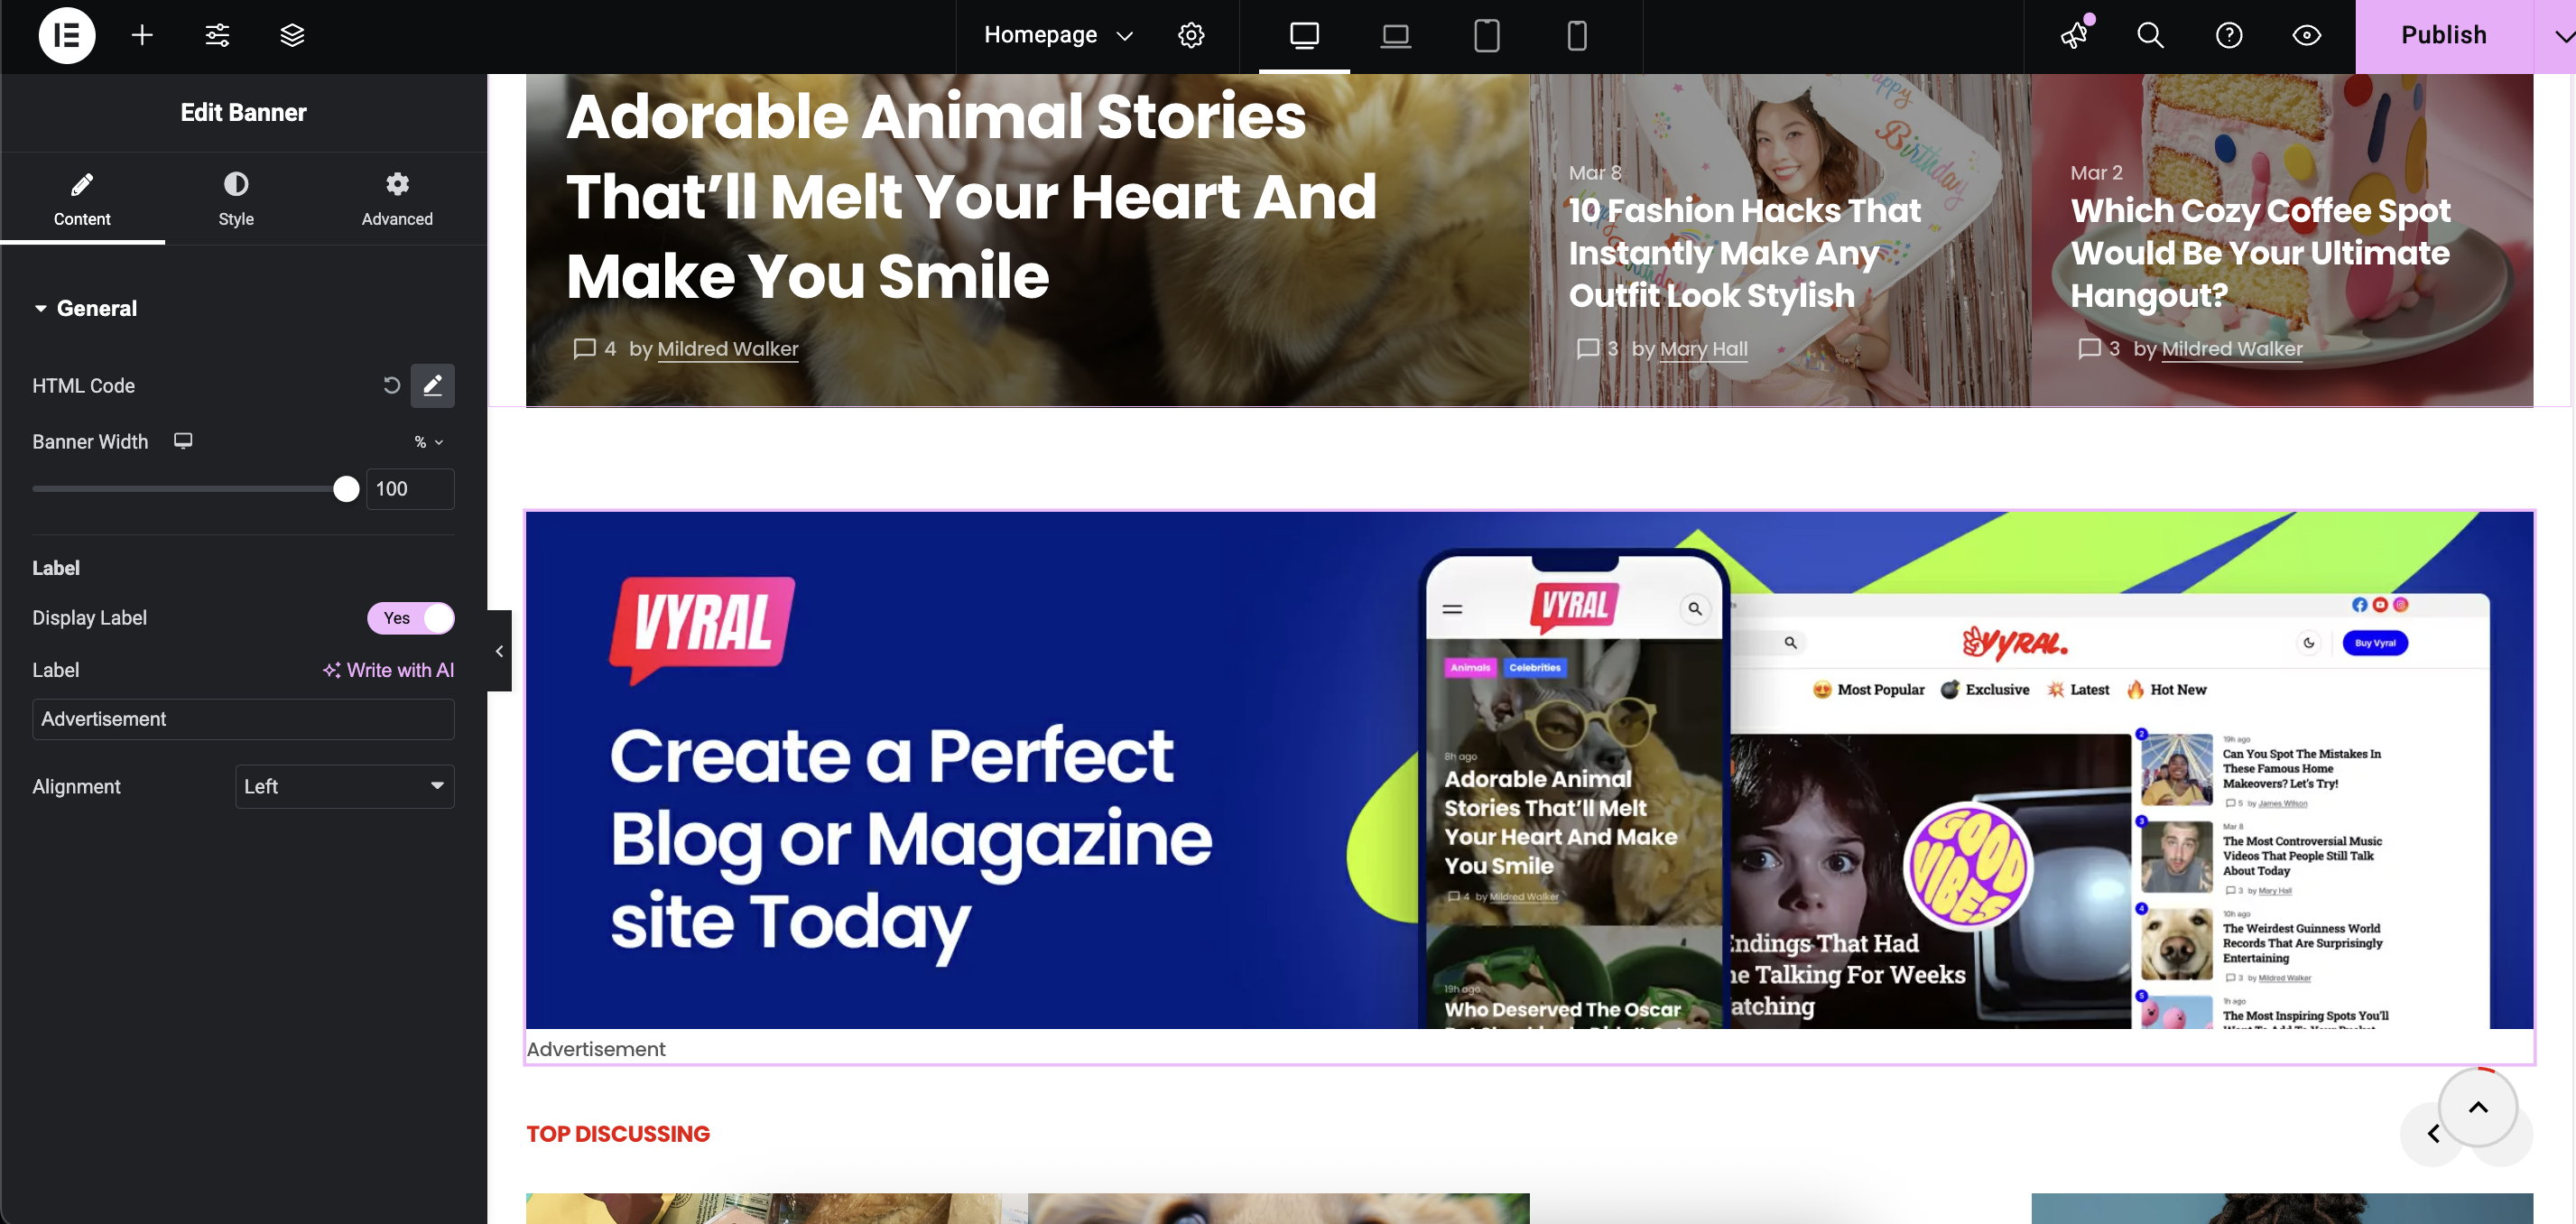Toggle the Display Label switch
Viewport: 2576px width, 1224px height.
pyautogui.click(x=411, y=618)
